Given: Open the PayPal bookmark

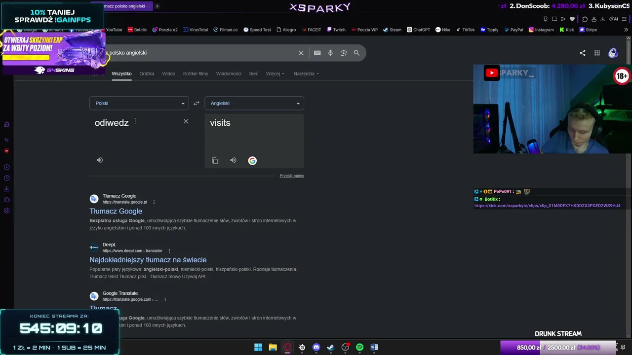Looking at the screenshot, I should (513, 30).
